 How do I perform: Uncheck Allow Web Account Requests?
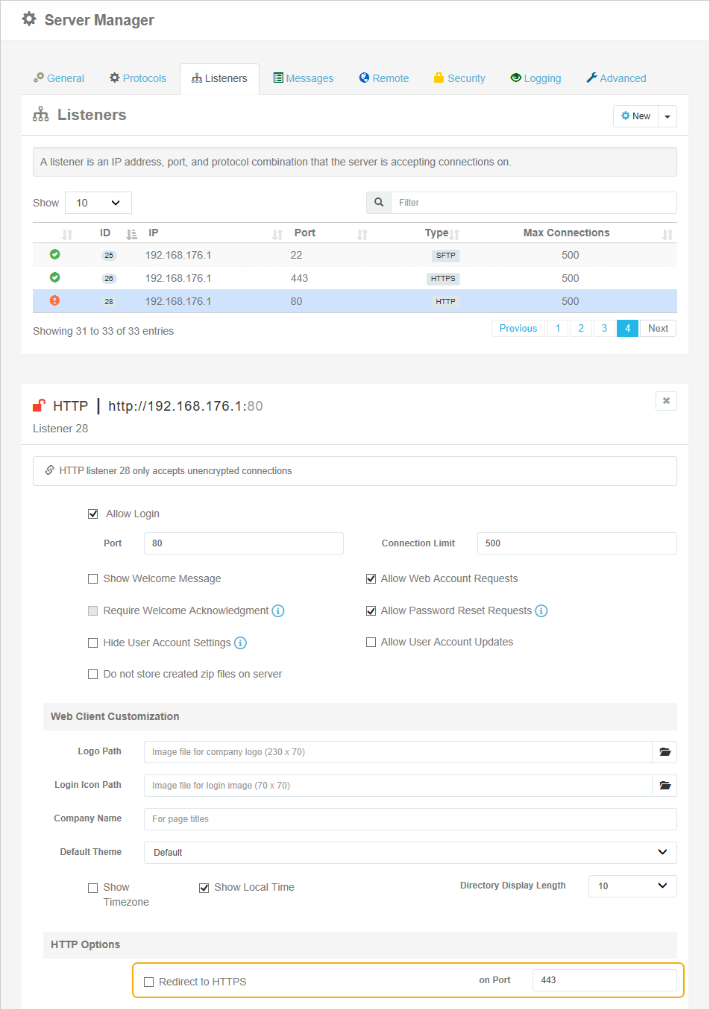pos(371,579)
